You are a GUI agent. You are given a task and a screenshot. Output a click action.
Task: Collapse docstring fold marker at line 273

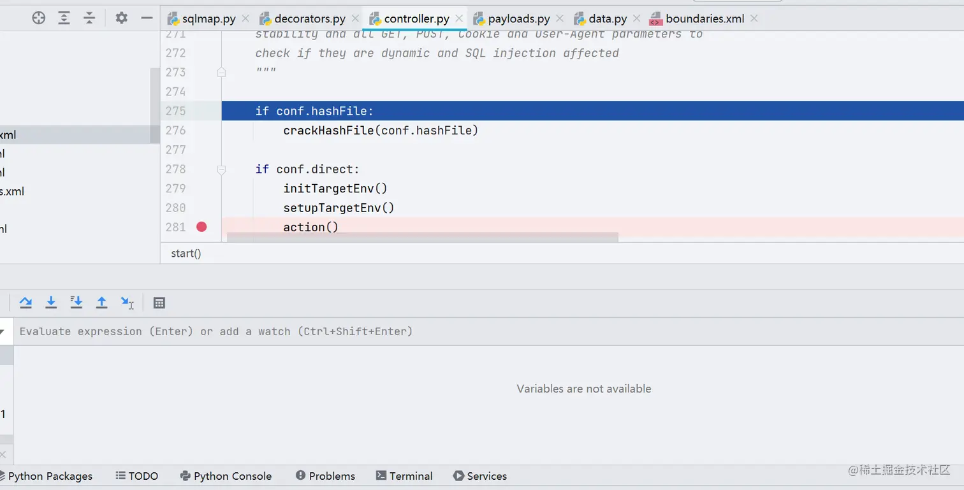coord(221,73)
